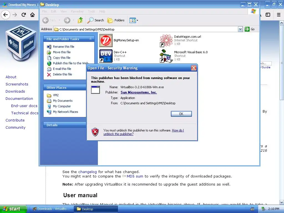Toggle the Folders pane in Explorer
This screenshot has width=284, height=213.
[x=116, y=20]
